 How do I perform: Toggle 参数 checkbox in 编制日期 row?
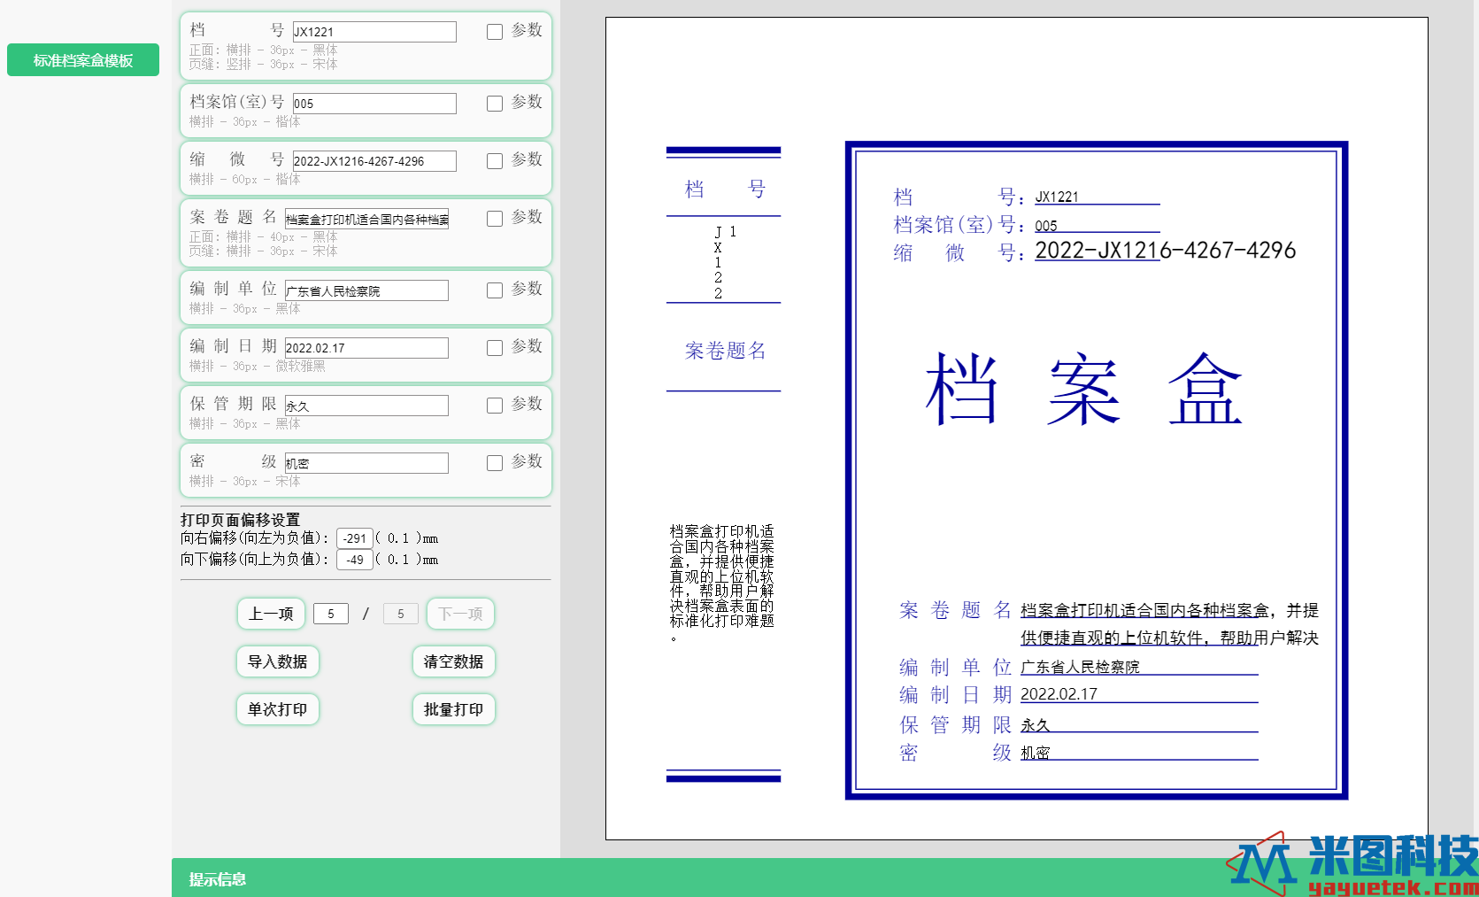(495, 348)
